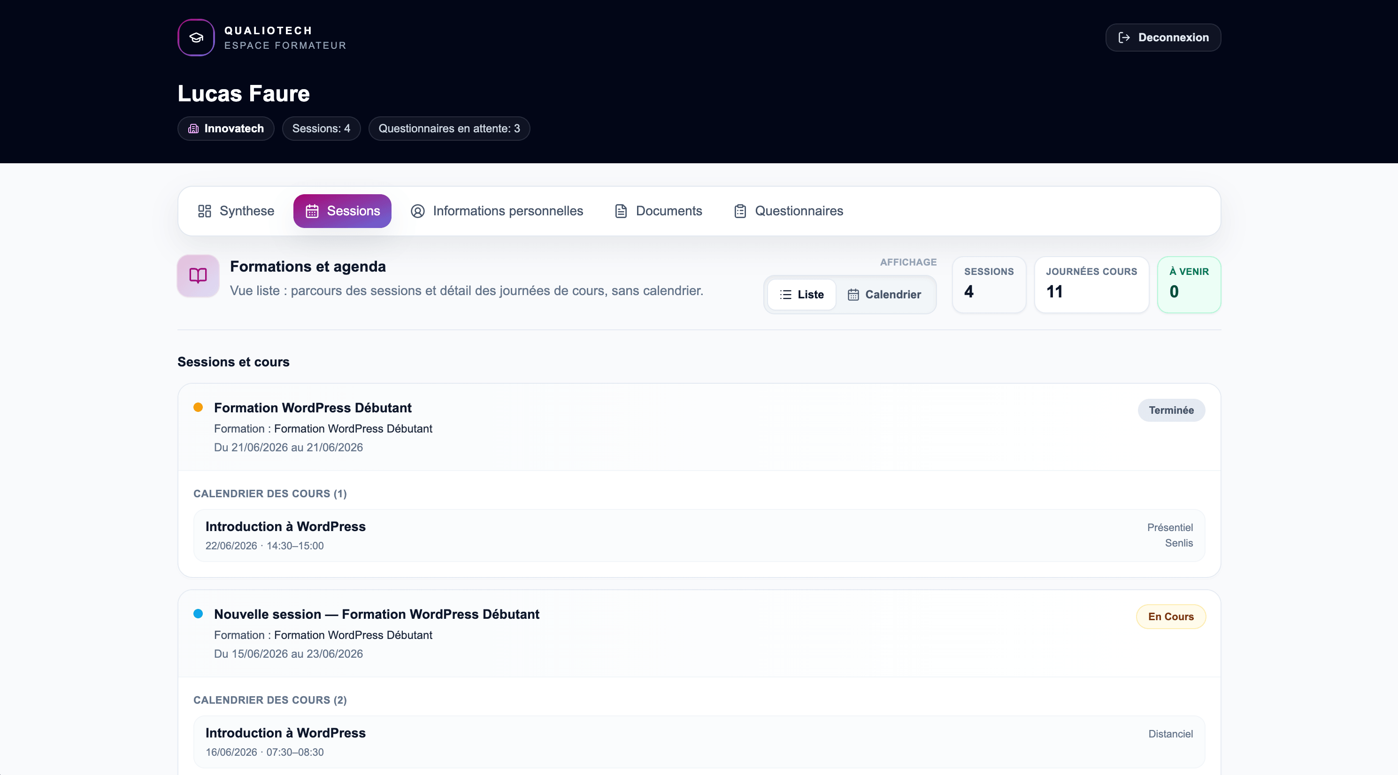Open the 16/06/2026 Introduction à WordPress course
This screenshot has height=775, width=1398.
click(x=699, y=742)
